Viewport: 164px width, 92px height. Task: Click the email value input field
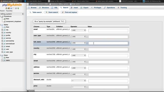click(108, 31)
